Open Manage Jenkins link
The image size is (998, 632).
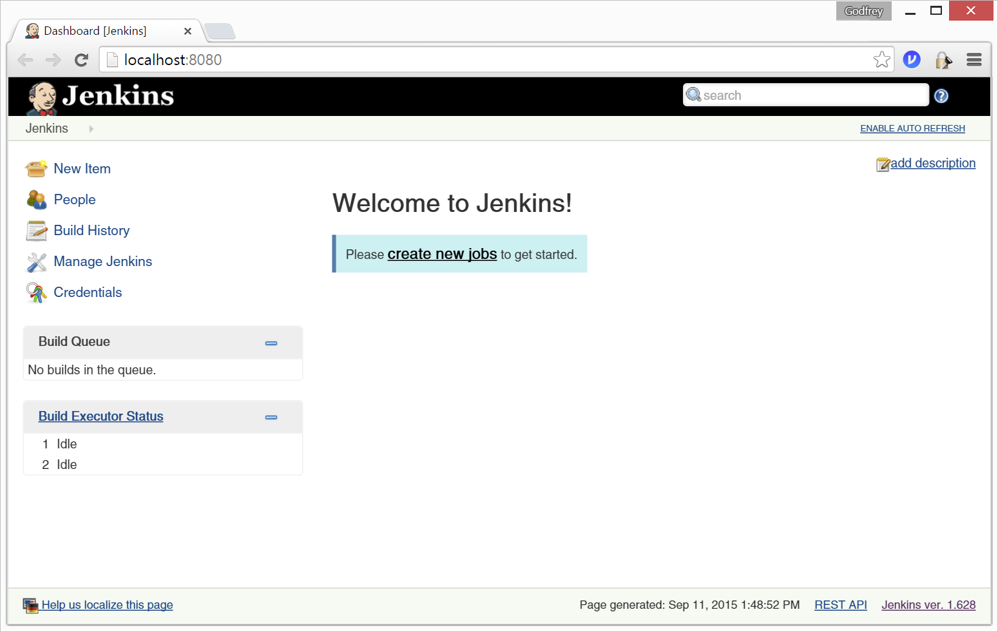[103, 262]
